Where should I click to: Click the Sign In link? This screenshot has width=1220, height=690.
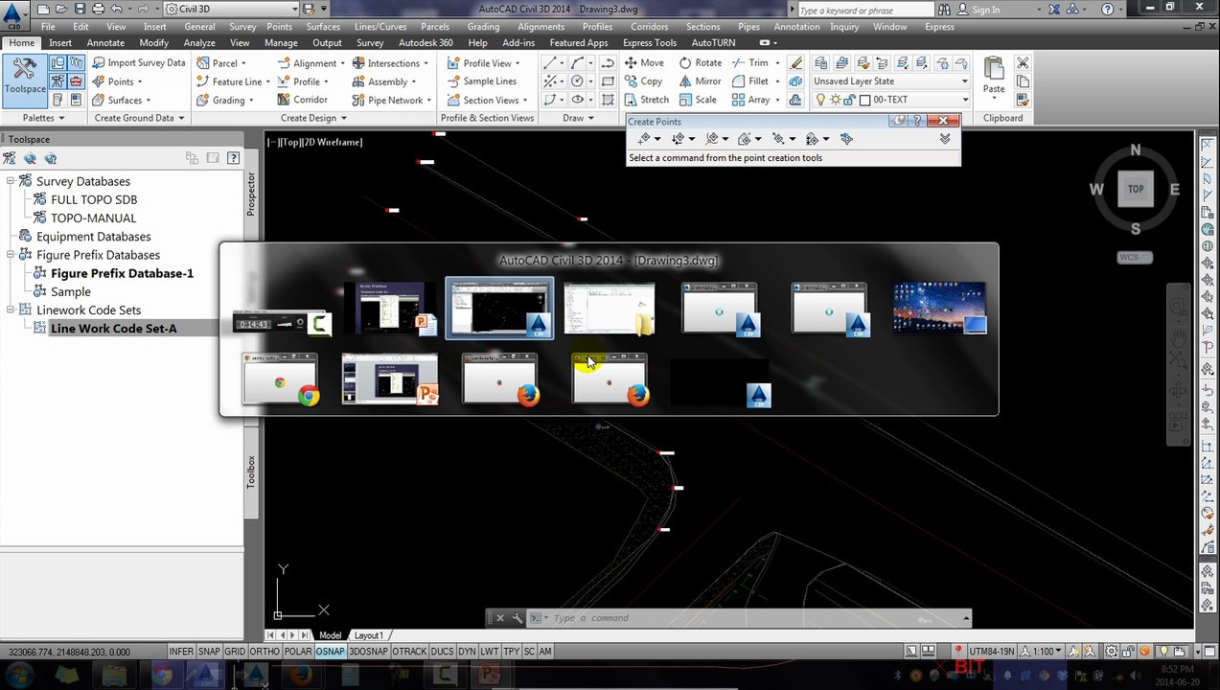click(986, 10)
